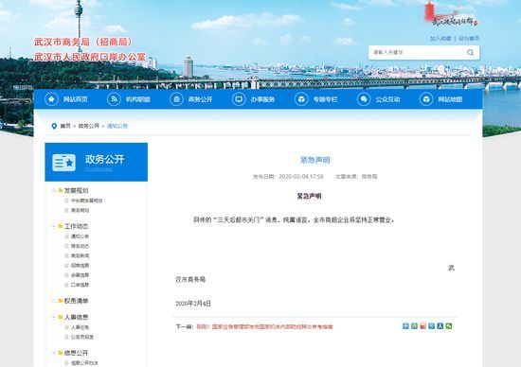This screenshot has height=367, width=521.
Task: Click the 武汉市商务局 (招商局) site title
Action: coord(83,43)
